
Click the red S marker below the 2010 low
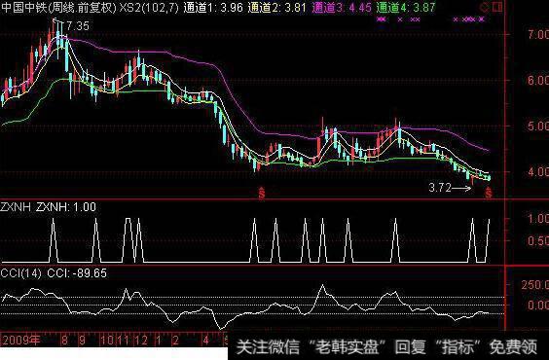point(262,193)
